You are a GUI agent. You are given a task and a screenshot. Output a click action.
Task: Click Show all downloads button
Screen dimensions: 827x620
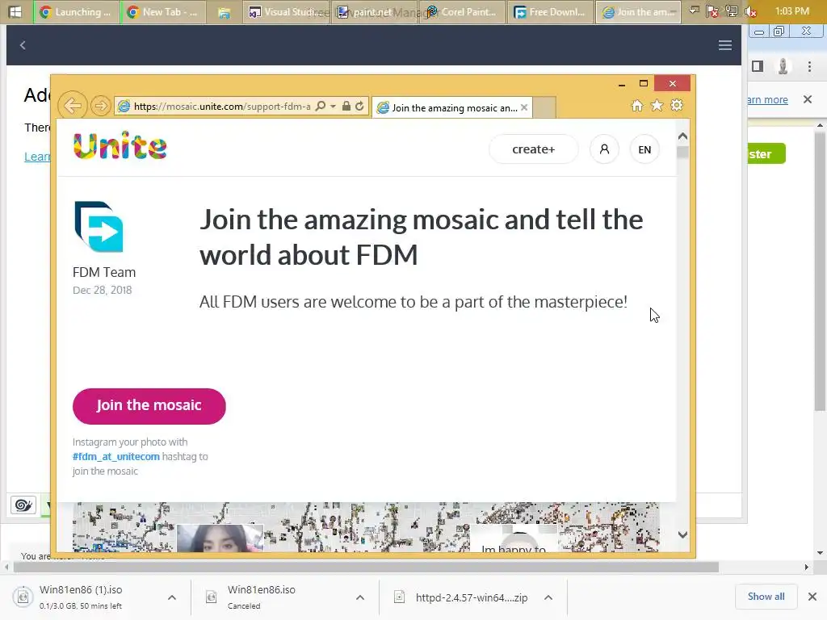point(766,597)
